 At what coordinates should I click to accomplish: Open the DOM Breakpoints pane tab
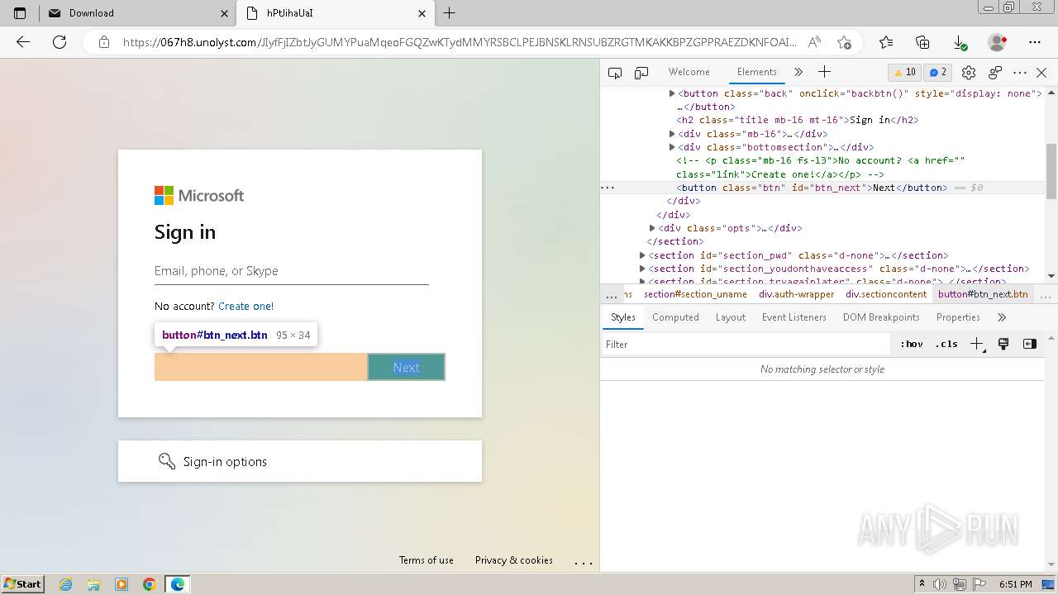point(881,317)
